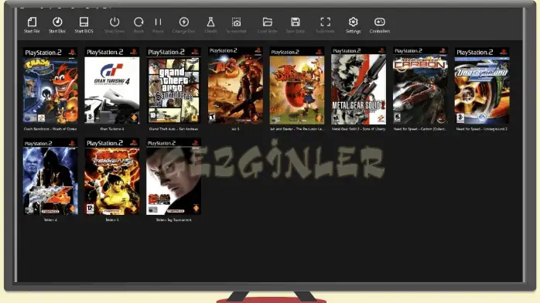The image size is (540, 303).
Task: Click the Start Disc icon
Action: [57, 22]
